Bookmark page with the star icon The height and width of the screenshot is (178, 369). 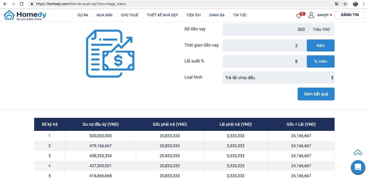pos(345,4)
